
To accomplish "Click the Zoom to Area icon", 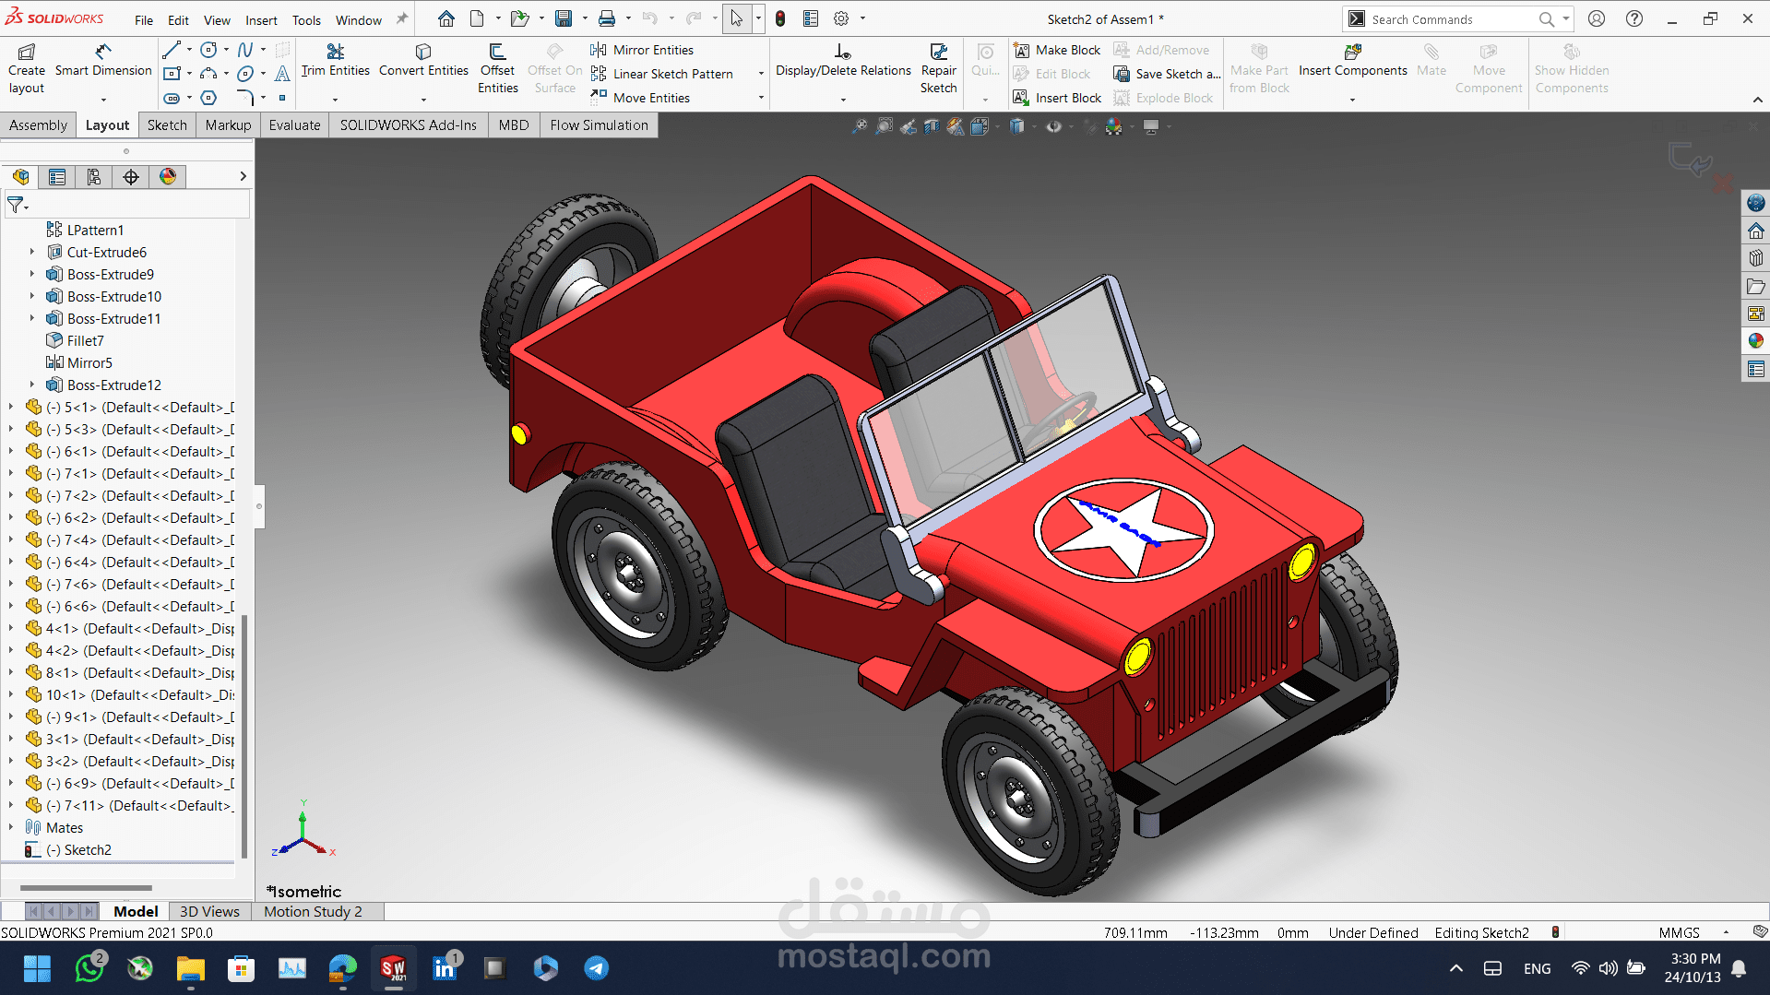I will (884, 126).
